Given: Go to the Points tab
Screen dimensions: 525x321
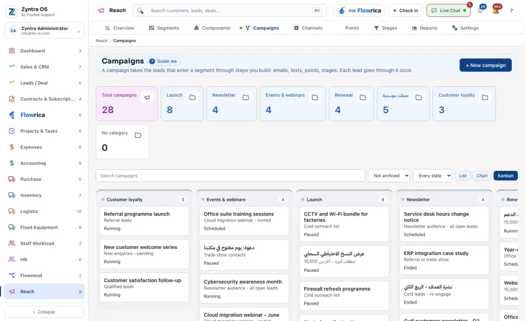Looking at the screenshot, I should click(352, 28).
